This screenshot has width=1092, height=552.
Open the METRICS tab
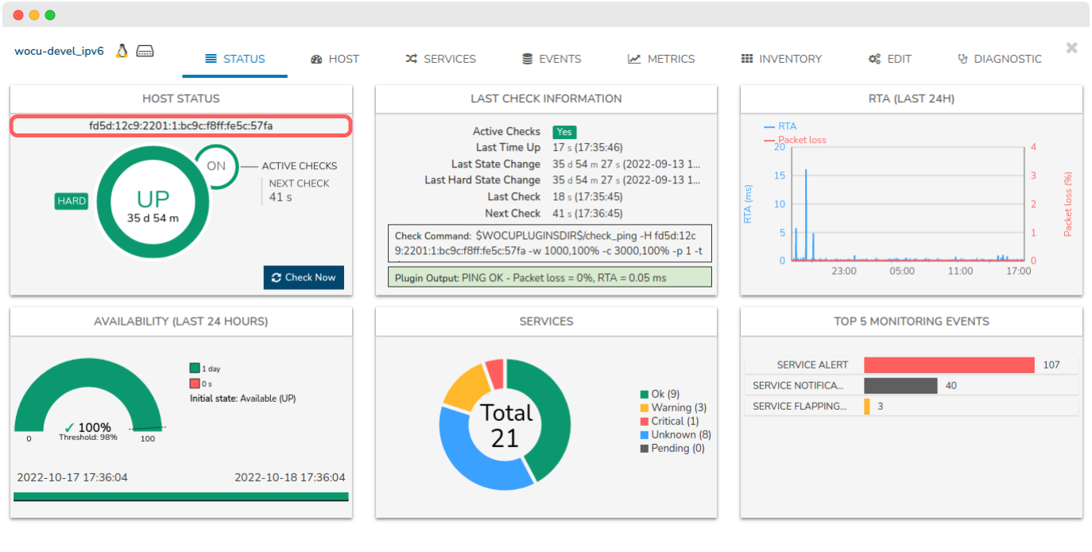[x=661, y=59]
